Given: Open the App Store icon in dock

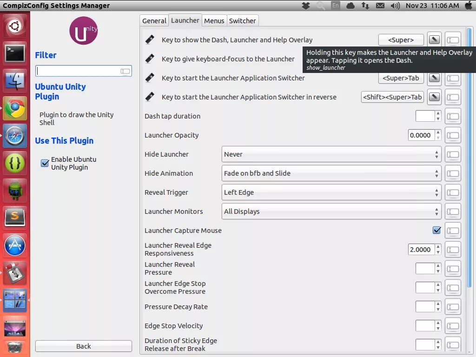Looking at the screenshot, I should coord(15,245).
